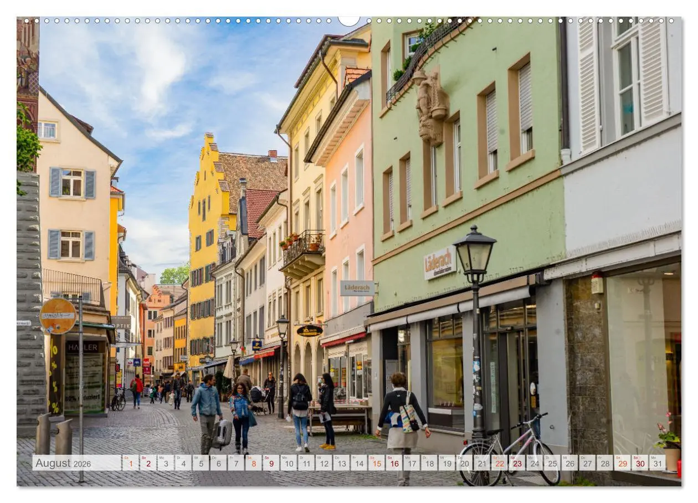Click the HALLER storefront sign
The width and height of the screenshot is (698, 503).
83,347
